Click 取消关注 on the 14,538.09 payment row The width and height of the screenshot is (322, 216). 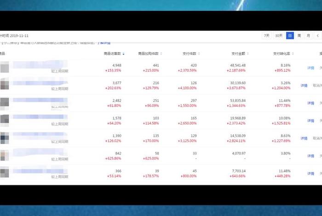[x=317, y=138]
